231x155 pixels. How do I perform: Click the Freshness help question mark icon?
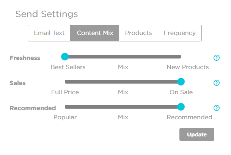click(x=217, y=58)
